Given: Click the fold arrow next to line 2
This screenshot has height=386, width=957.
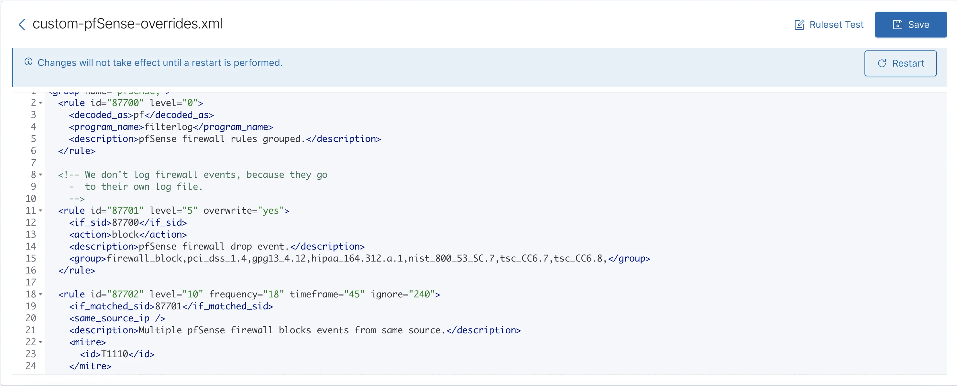Looking at the screenshot, I should (x=40, y=103).
